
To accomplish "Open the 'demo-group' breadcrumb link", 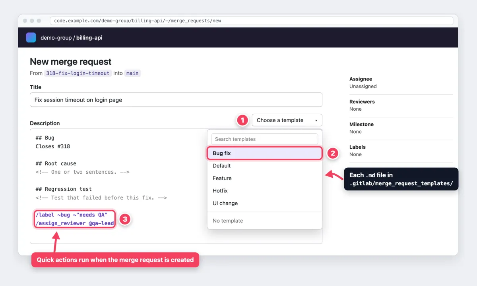I will [x=56, y=38].
